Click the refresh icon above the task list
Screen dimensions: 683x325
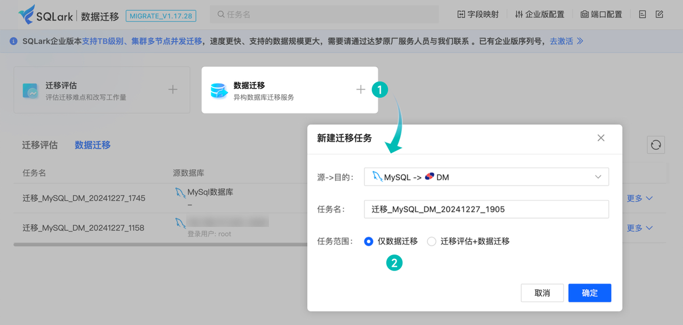pyautogui.click(x=656, y=145)
